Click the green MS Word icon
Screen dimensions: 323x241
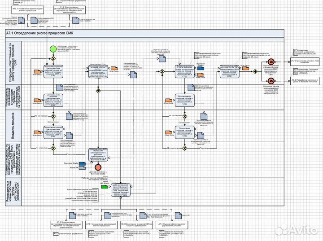104,187
